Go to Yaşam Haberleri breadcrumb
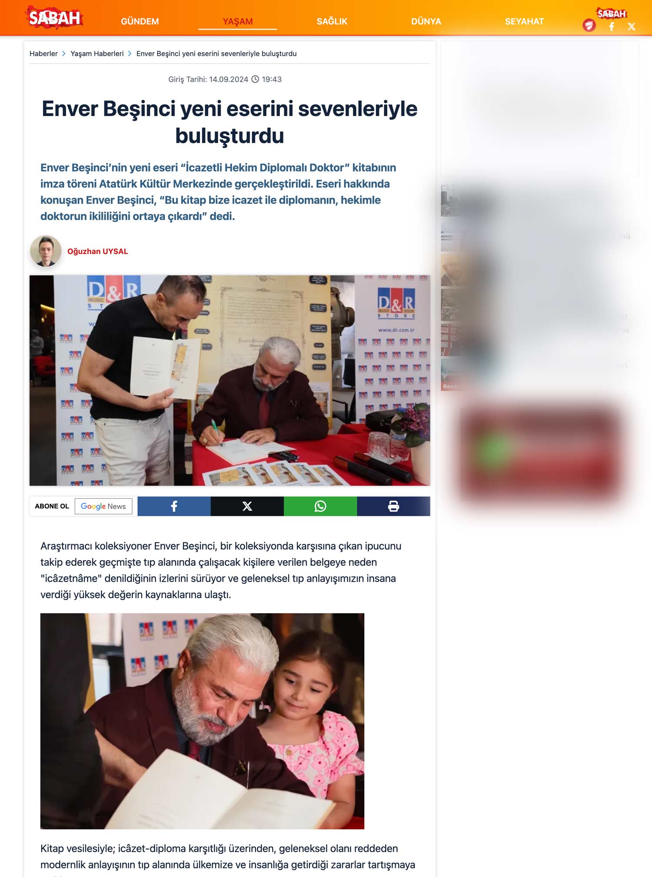652x877 pixels. pyautogui.click(x=97, y=53)
